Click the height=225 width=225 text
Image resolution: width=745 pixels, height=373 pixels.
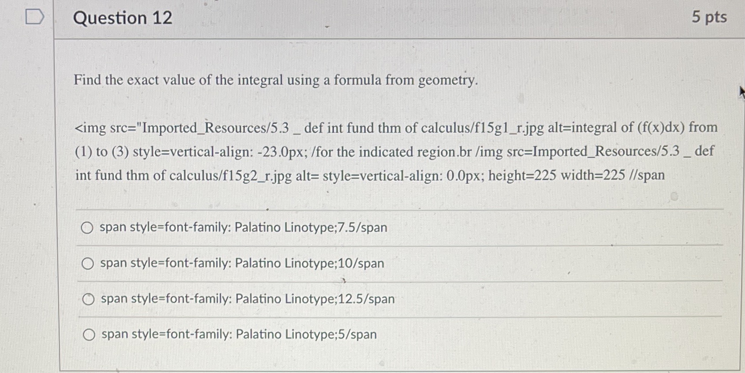click(558, 175)
